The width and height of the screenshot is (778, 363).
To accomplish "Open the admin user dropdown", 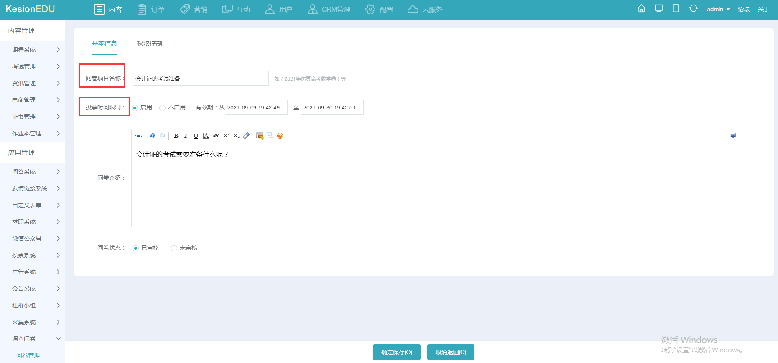I will click(718, 9).
